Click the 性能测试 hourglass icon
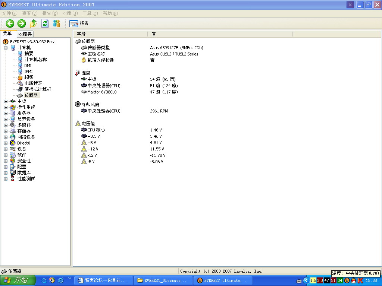This screenshot has width=382, height=286. (x=13, y=179)
